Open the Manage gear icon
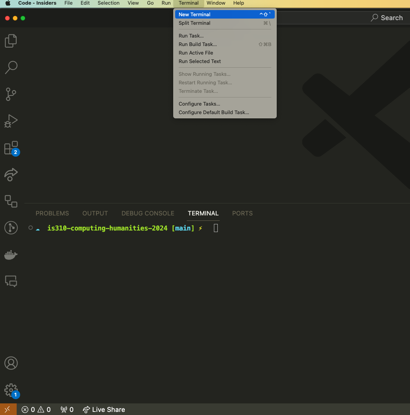This screenshot has height=415, width=410. pyautogui.click(x=11, y=389)
